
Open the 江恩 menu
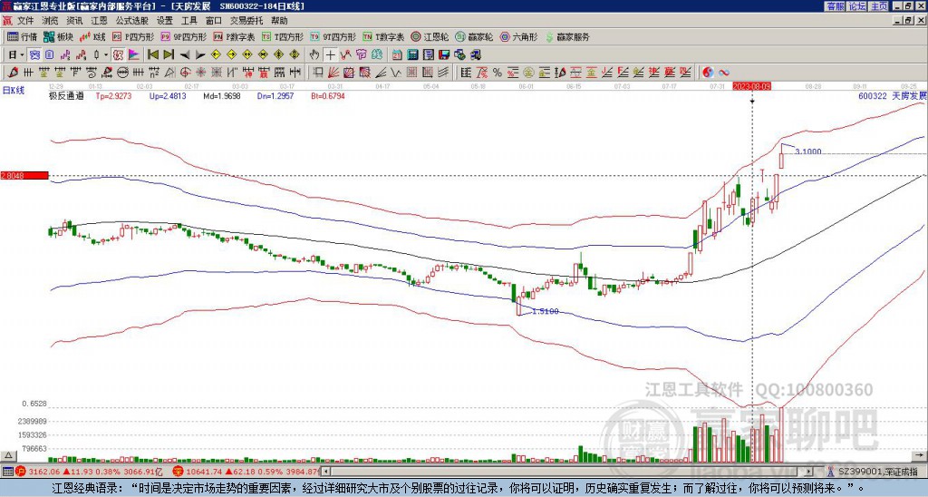click(100, 21)
